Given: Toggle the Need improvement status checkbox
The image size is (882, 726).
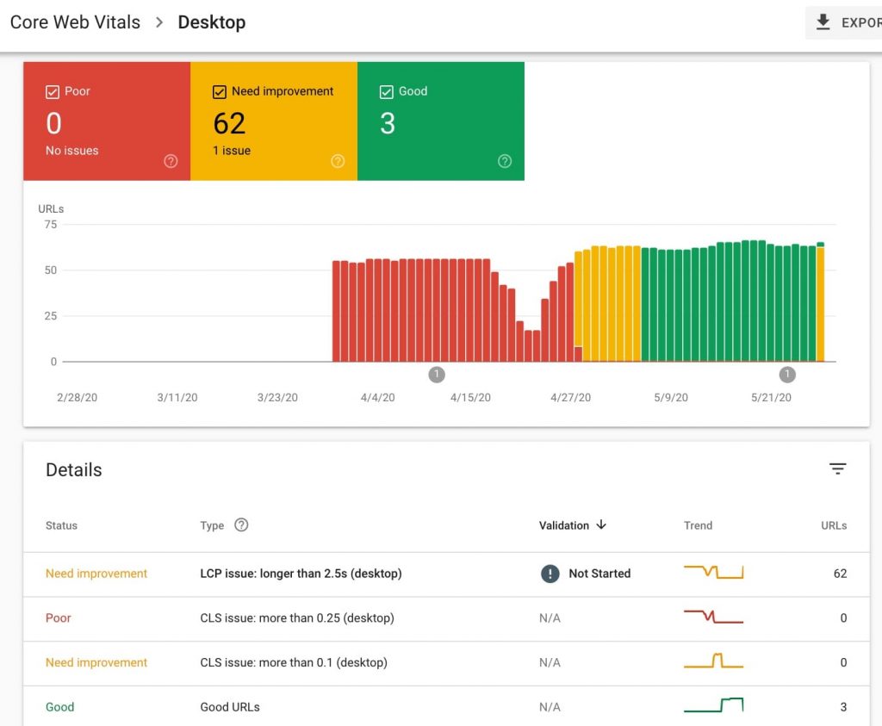Looking at the screenshot, I should [218, 90].
